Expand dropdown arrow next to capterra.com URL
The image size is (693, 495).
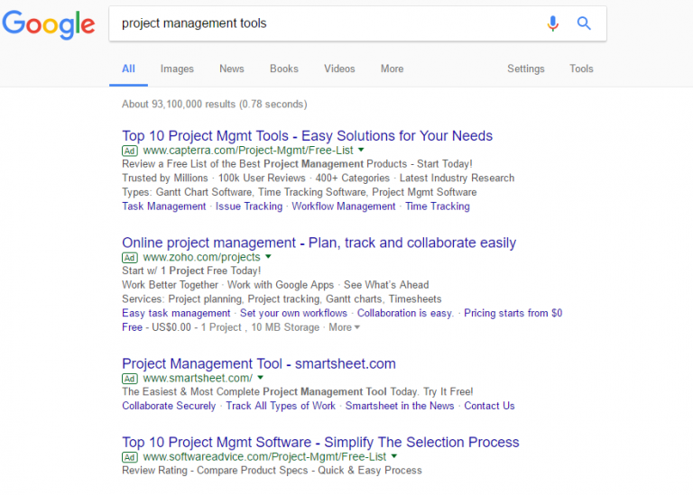pos(361,150)
